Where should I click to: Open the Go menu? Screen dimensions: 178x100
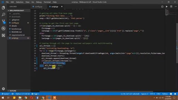[x=33, y=2]
